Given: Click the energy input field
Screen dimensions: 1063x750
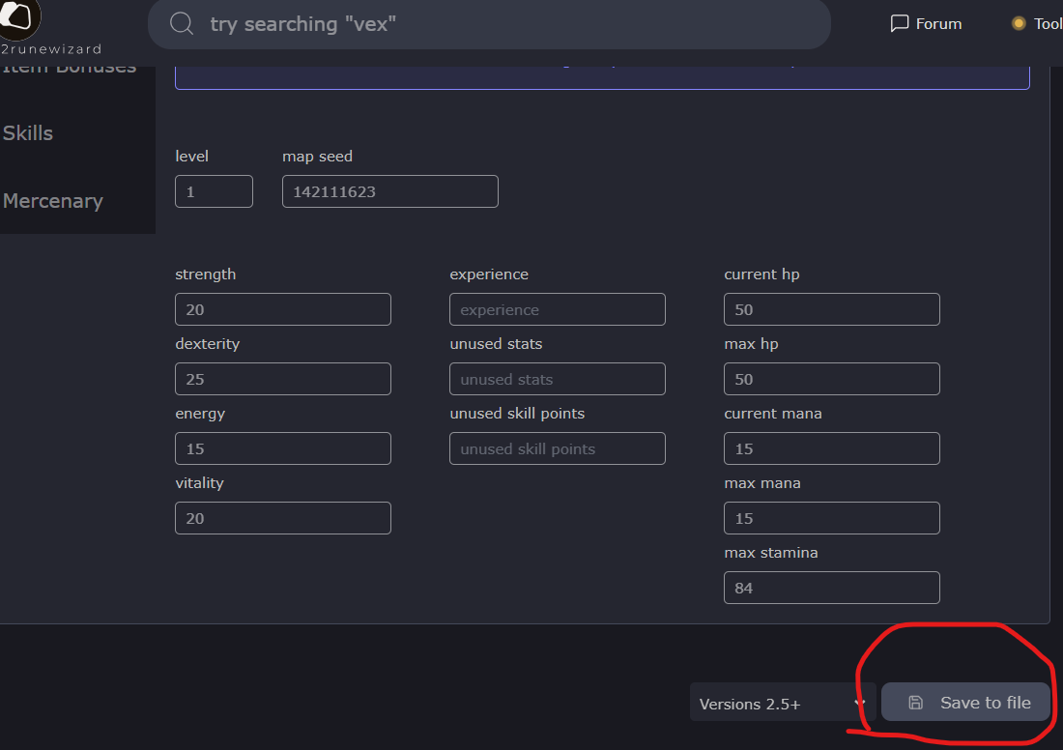Looking at the screenshot, I should [283, 448].
